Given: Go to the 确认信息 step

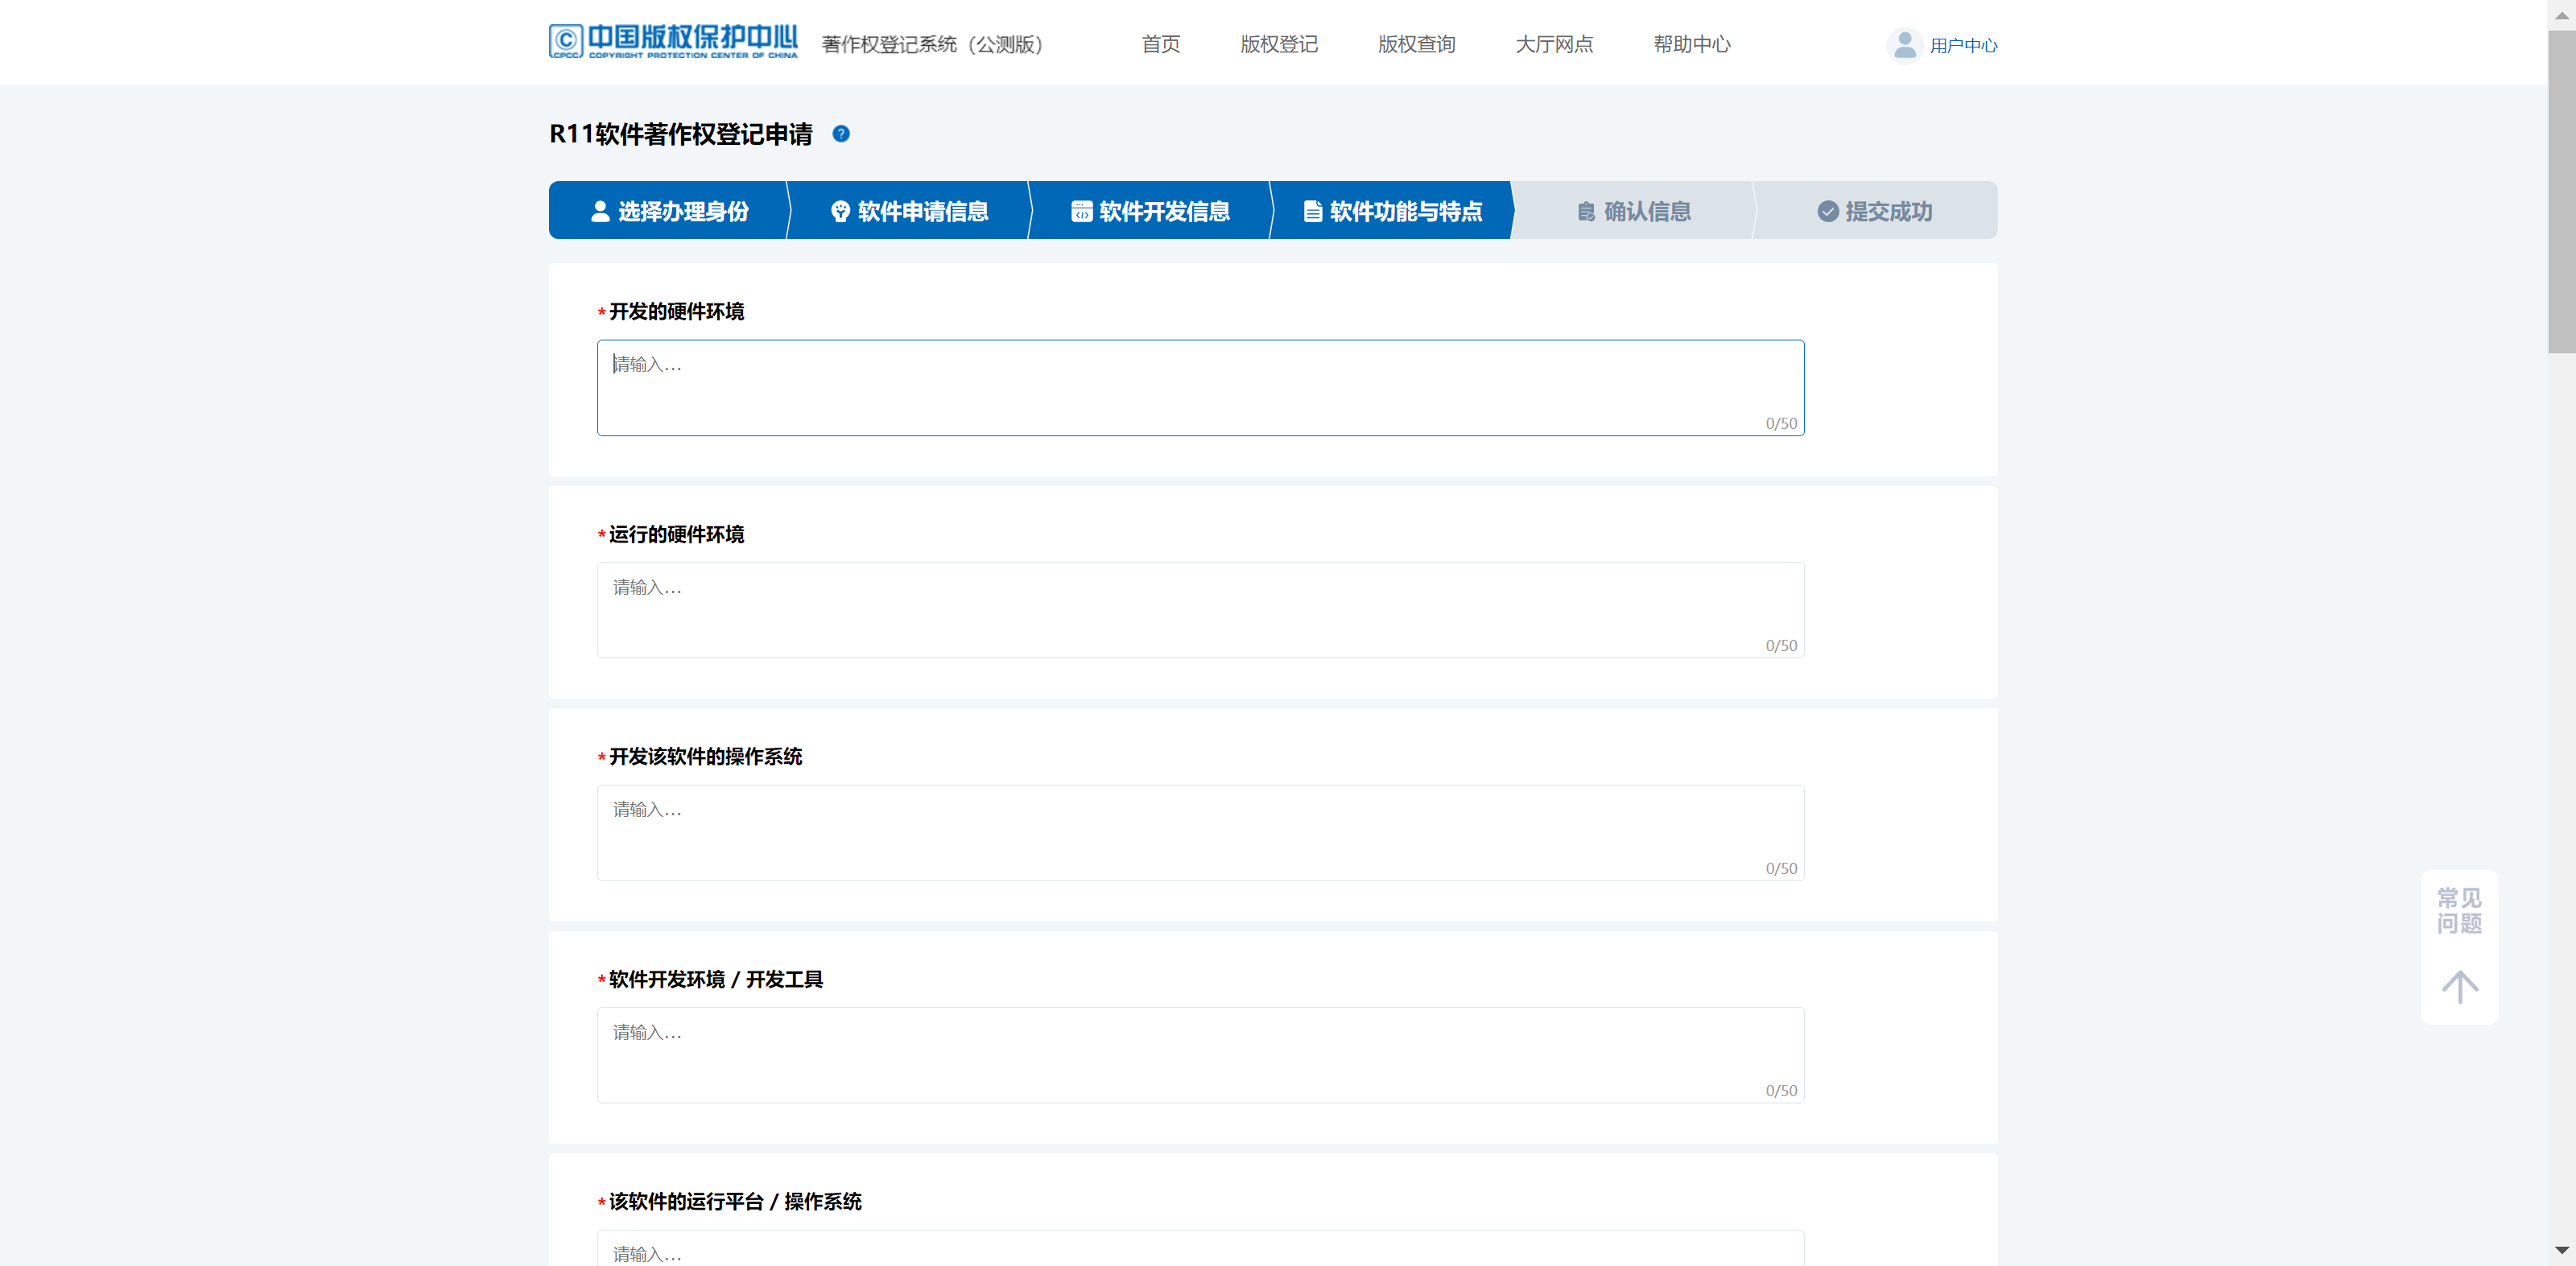Looking at the screenshot, I should 1633,210.
